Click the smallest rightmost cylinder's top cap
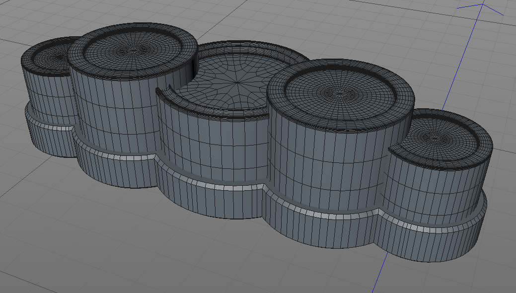516x293 pixels. (440, 139)
